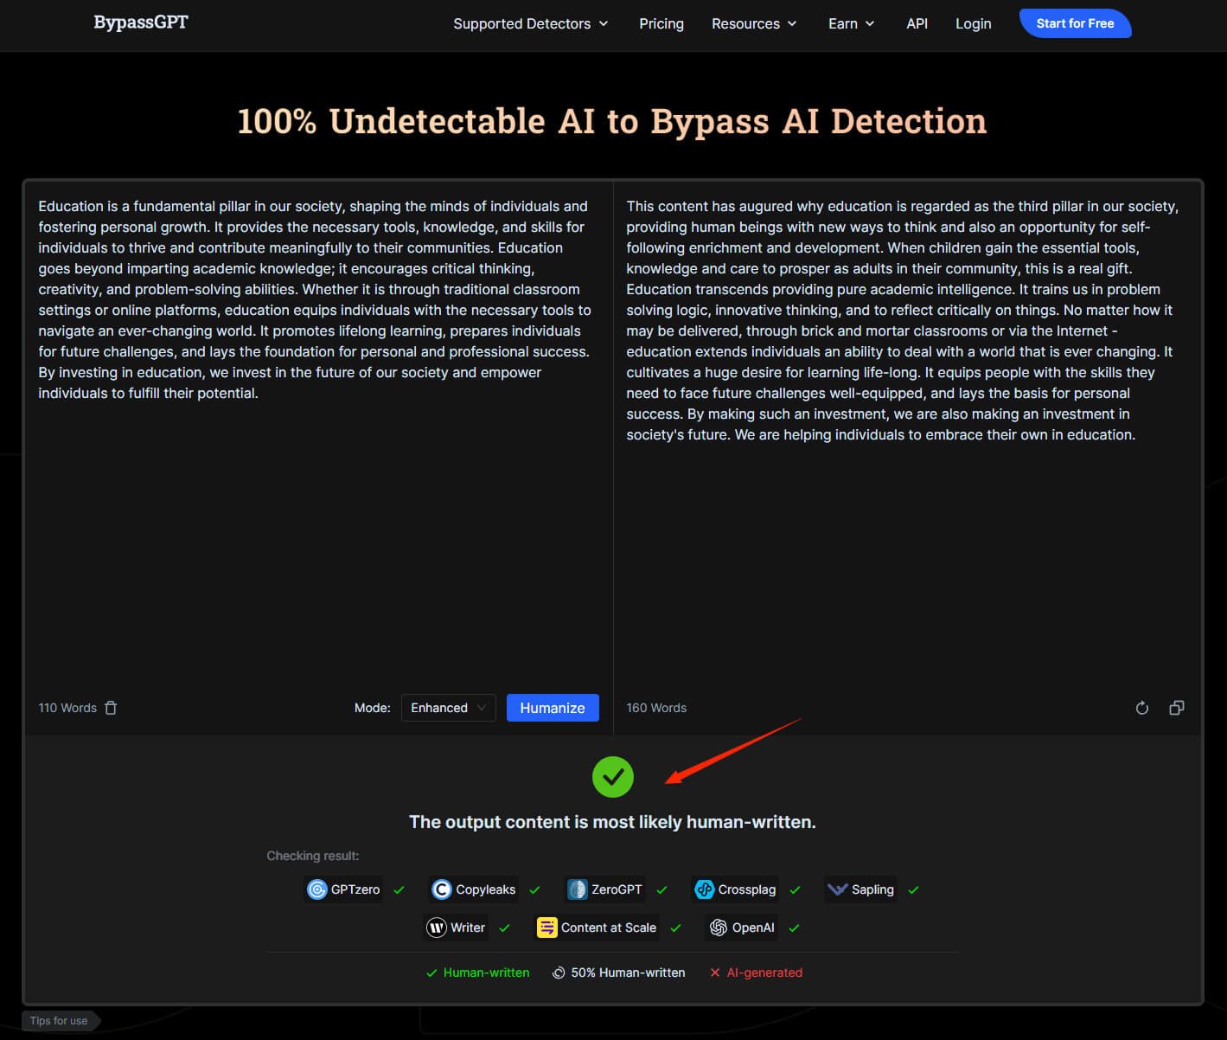Click the ZeroGPT detector badge
Image resolution: width=1227 pixels, height=1040 pixels.
click(x=604, y=889)
